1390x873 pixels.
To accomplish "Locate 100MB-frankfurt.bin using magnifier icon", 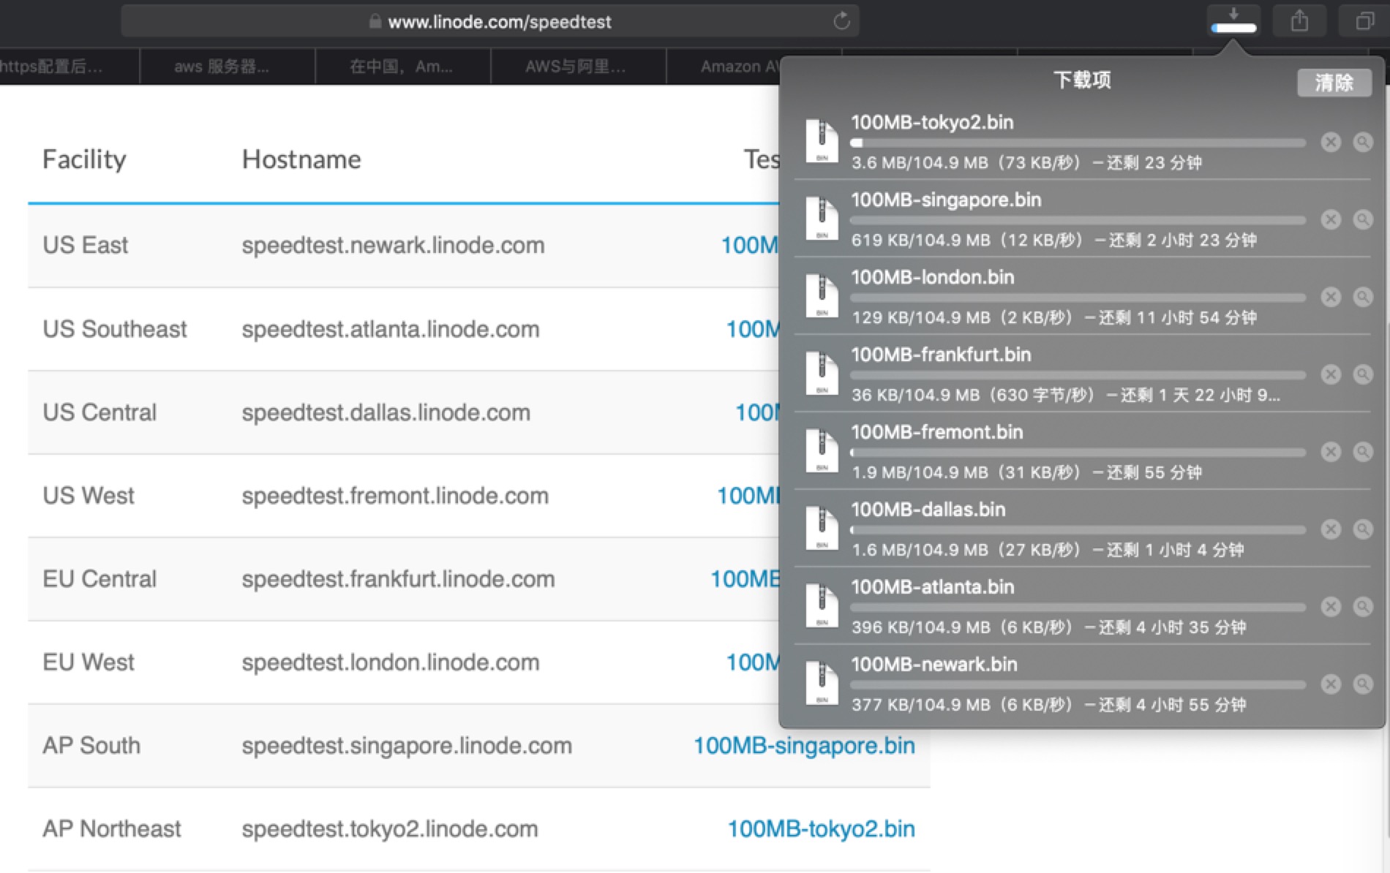I will pyautogui.click(x=1363, y=374).
